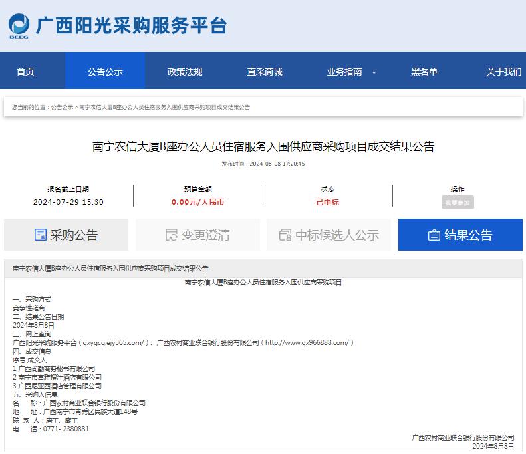
Task: Click the centered project title above 采购方式
Action: click(x=263, y=283)
